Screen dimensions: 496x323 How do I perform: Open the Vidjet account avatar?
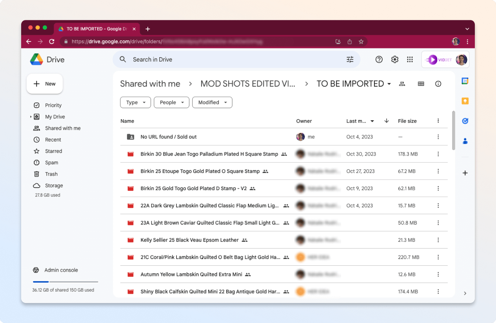pos(461,60)
